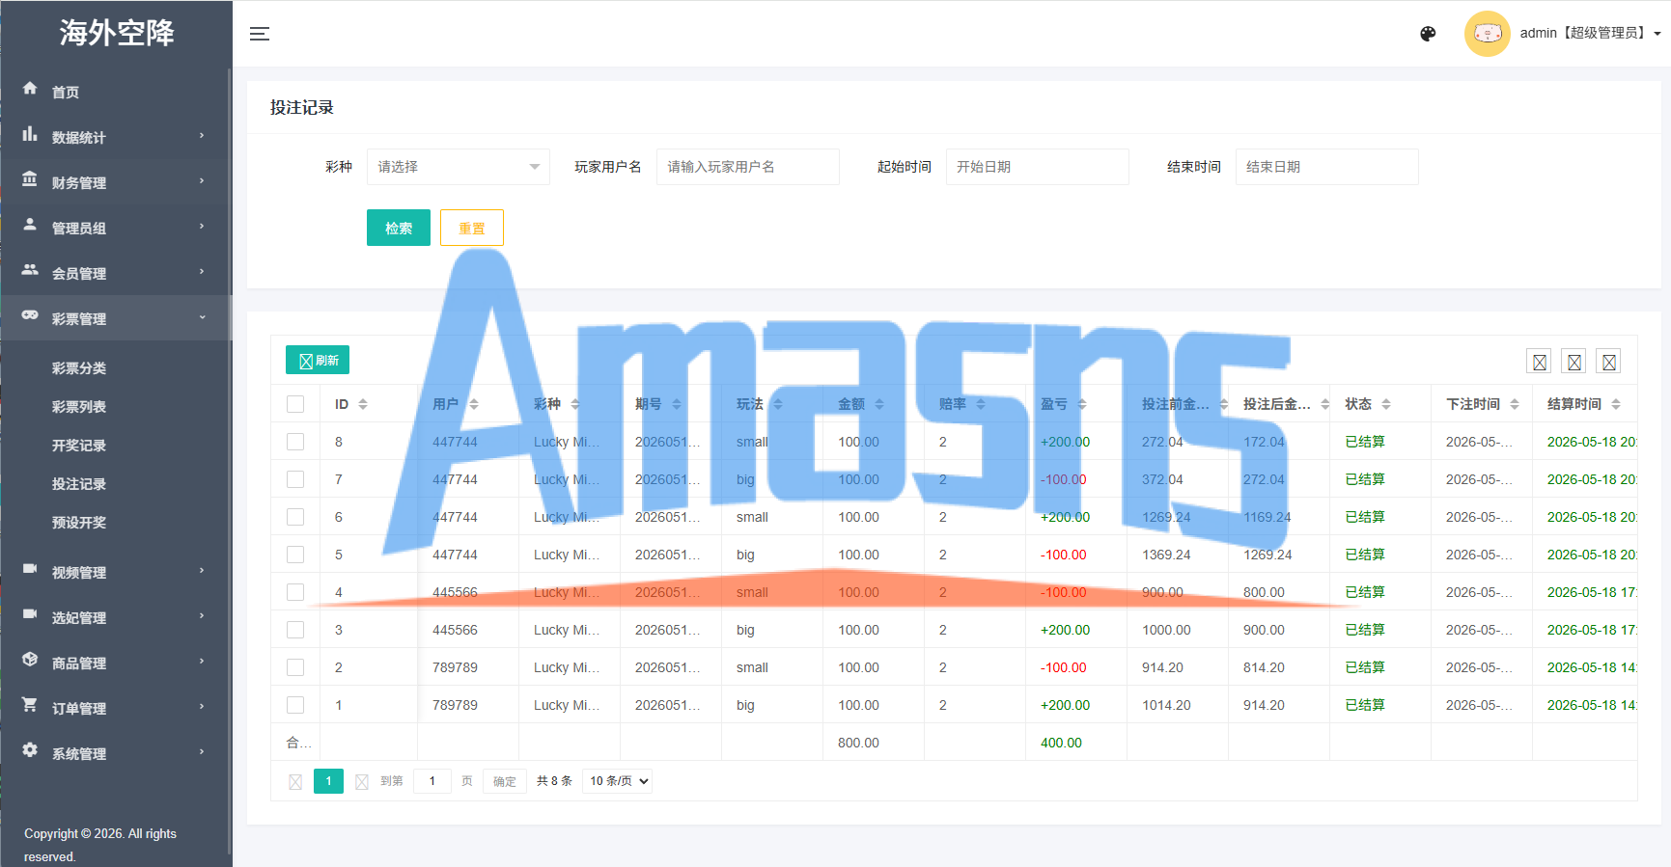Check the row with ID 8

[x=295, y=442]
